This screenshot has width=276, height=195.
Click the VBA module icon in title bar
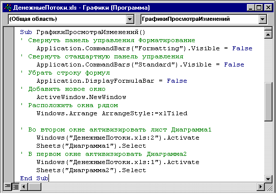point(7,8)
